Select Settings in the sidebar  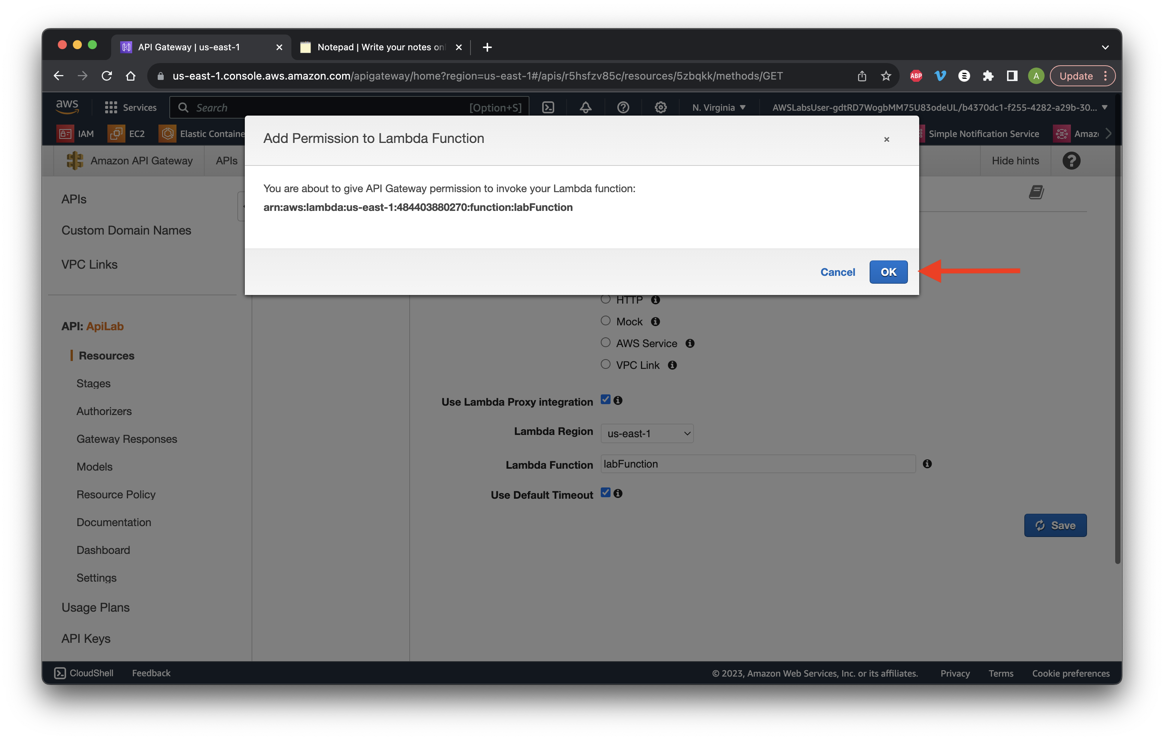[x=96, y=578]
